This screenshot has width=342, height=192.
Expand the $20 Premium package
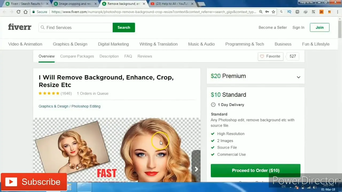click(255, 76)
